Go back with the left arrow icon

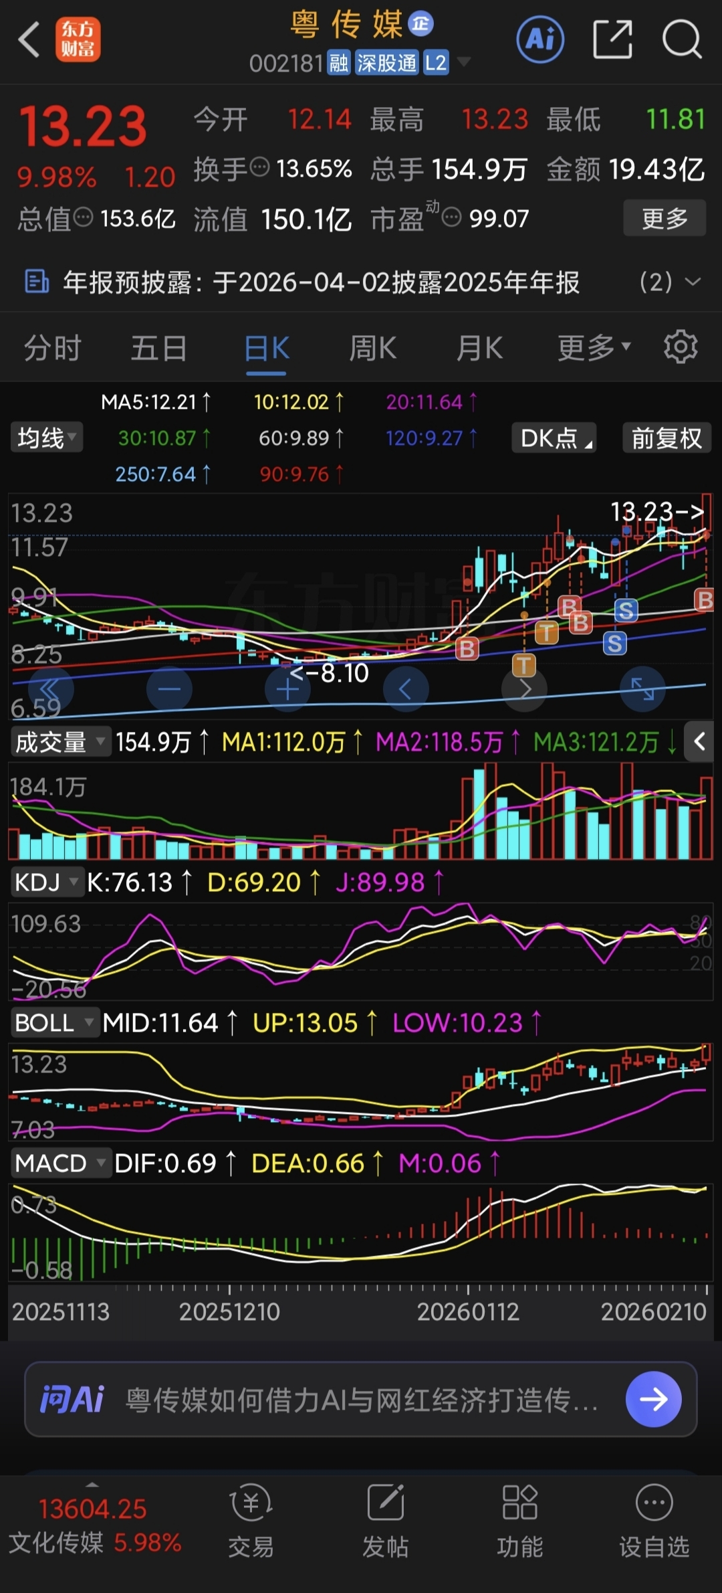29,39
